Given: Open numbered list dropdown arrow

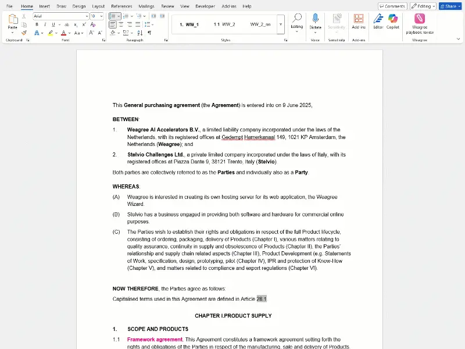Looking at the screenshot, I should click(x=132, y=16).
